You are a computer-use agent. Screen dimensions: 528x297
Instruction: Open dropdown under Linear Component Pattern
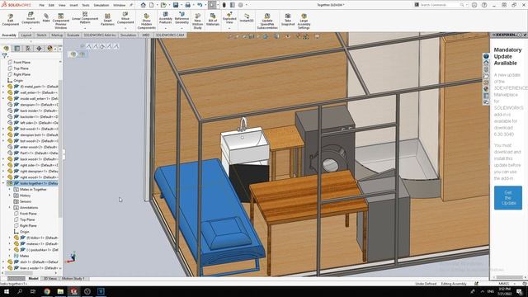[85, 28]
